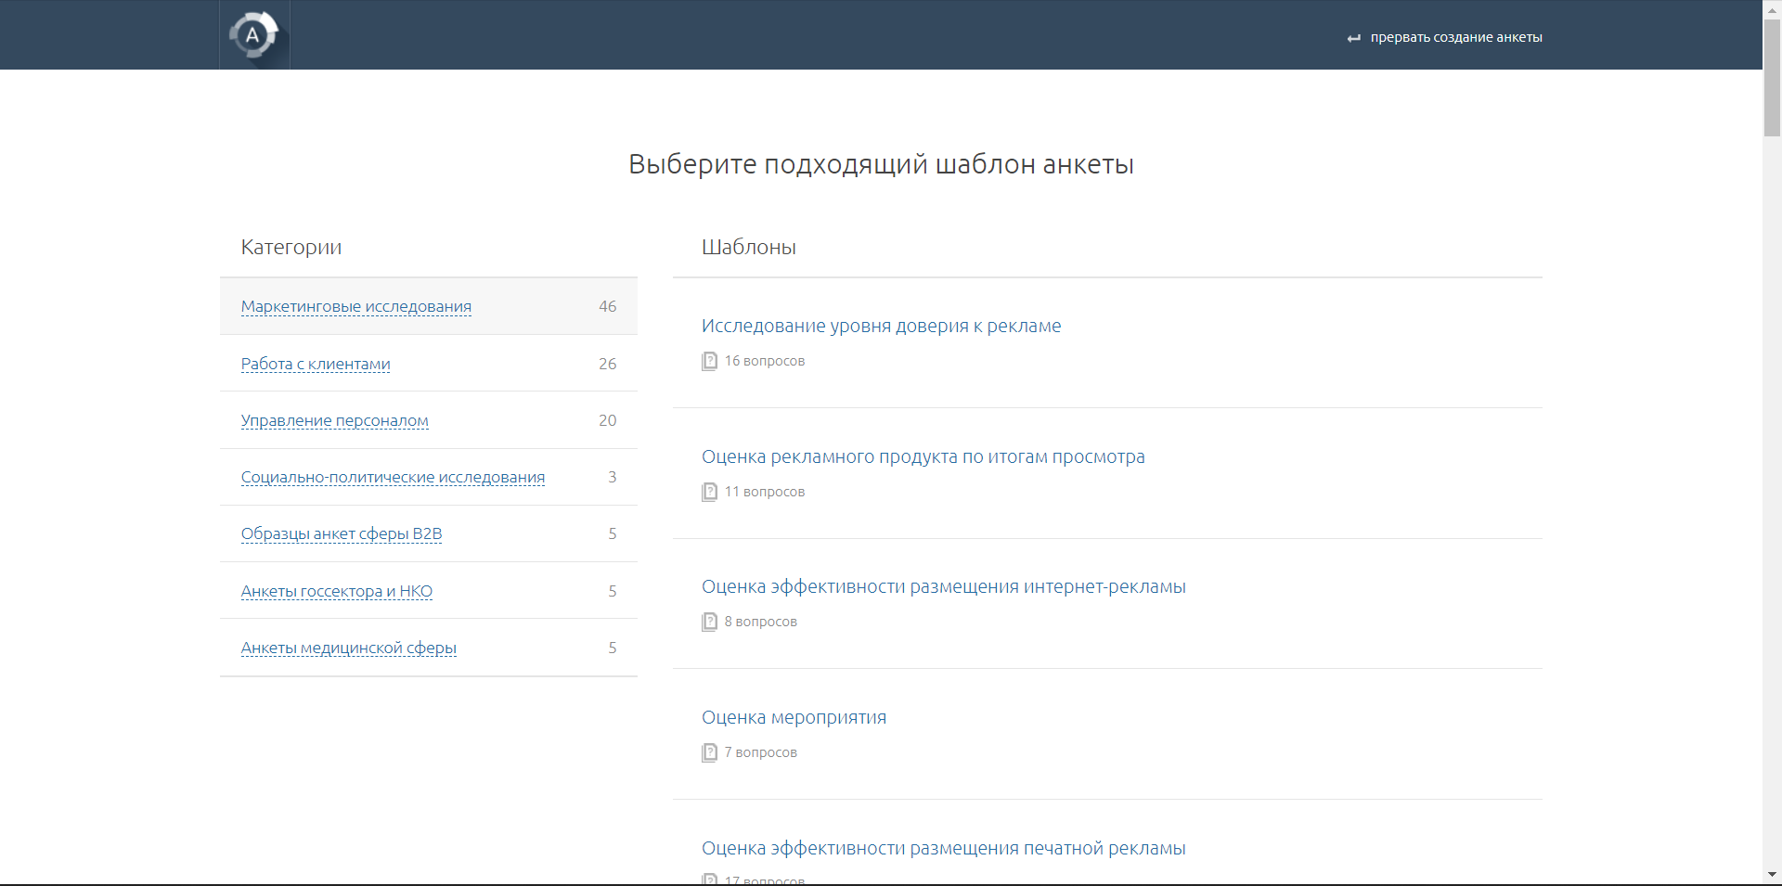Click the page title Выберите подходящий шаблон анкеты

[x=881, y=164]
